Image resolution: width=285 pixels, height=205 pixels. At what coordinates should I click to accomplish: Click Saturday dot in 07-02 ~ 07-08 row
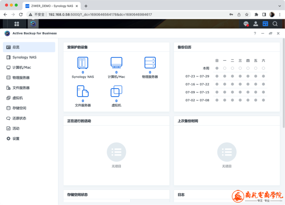click(263, 100)
